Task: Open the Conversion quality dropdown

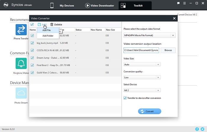Action: [142, 77]
